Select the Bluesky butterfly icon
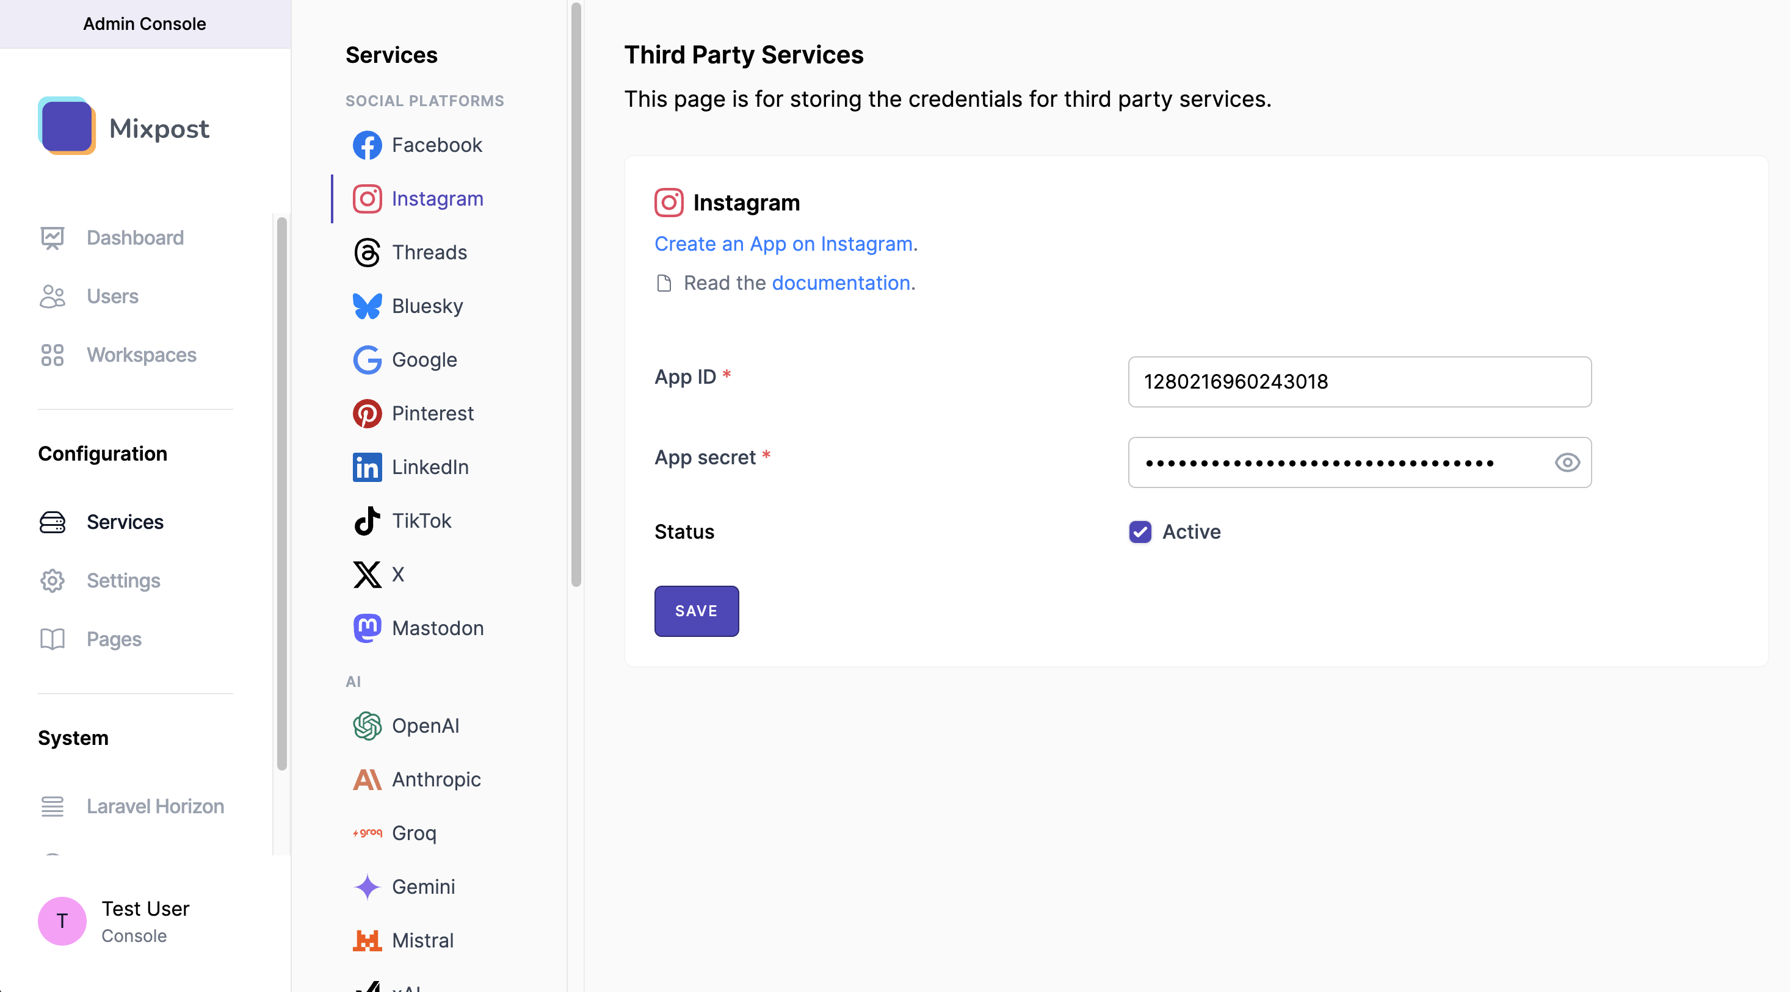The image size is (1790, 992). [367, 306]
